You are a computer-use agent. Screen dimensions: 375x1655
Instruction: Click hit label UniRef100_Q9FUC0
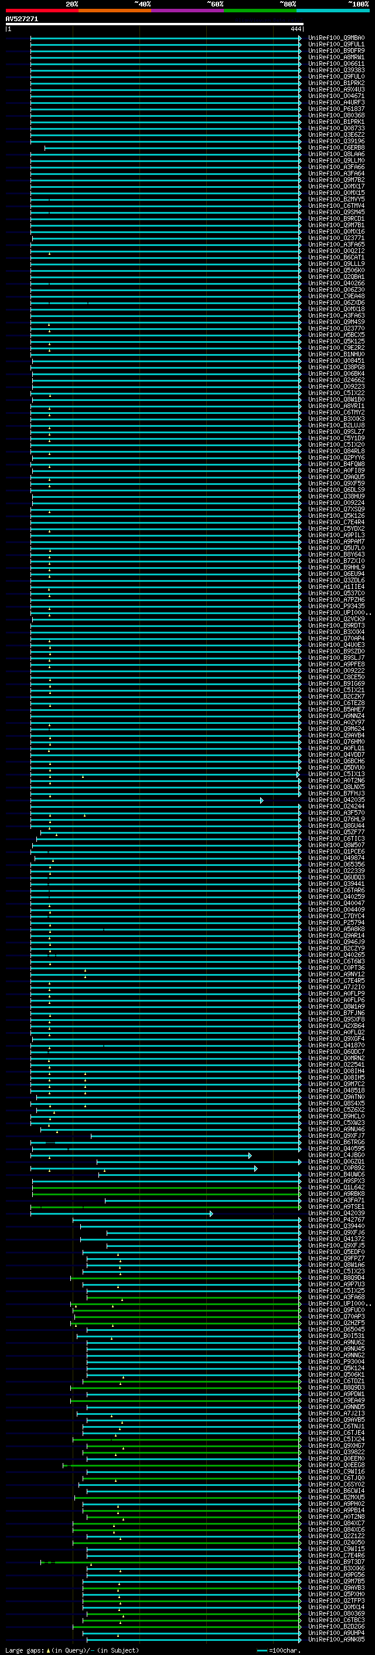[x=336, y=1310]
